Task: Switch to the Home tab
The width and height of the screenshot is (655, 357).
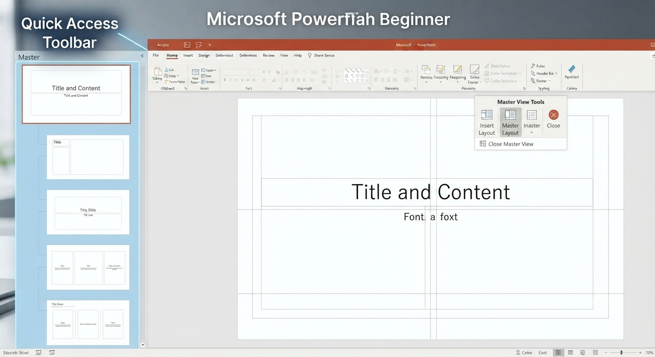Action: pyautogui.click(x=172, y=55)
